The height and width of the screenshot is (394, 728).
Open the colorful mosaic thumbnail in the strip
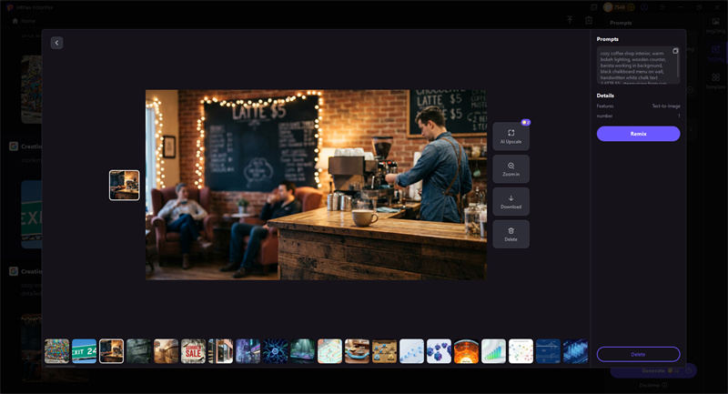click(x=56, y=351)
